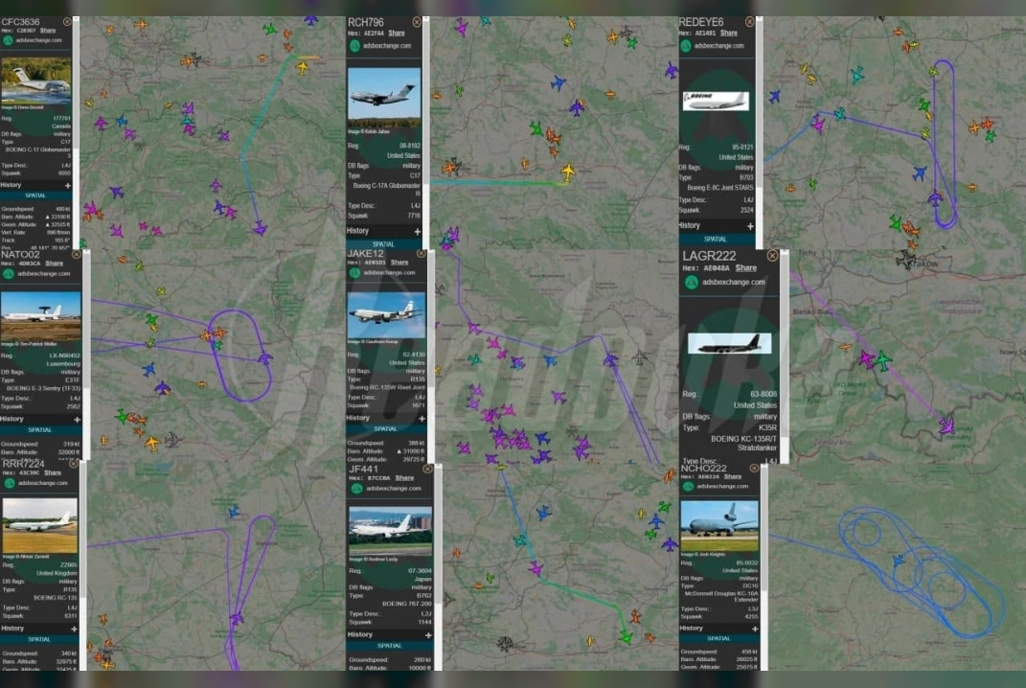The height and width of the screenshot is (688, 1026).
Task: Open SPATIAL tab in NATO02 panel
Action: tap(39, 430)
